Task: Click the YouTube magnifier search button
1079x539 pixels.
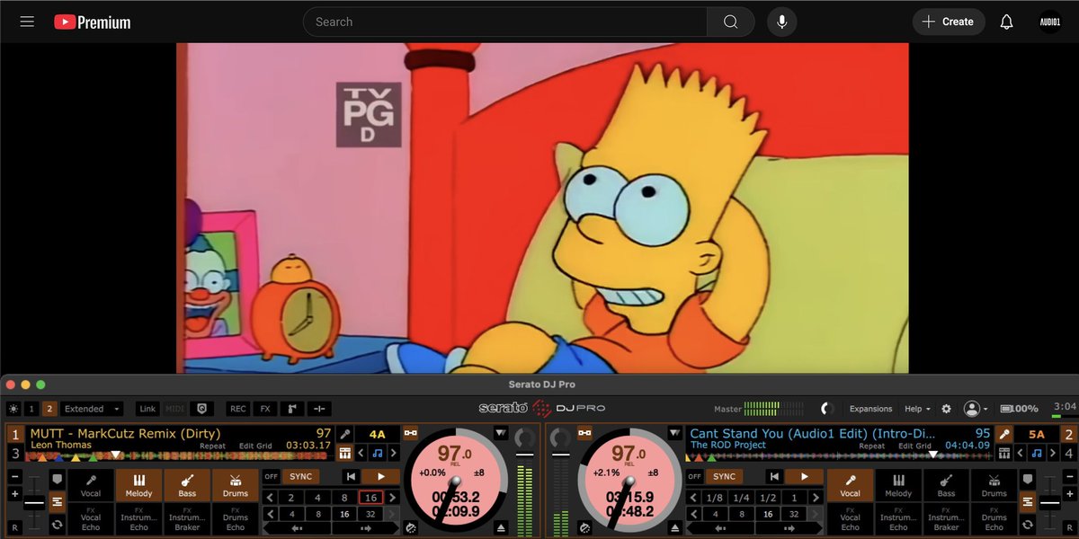Action: pos(731,22)
